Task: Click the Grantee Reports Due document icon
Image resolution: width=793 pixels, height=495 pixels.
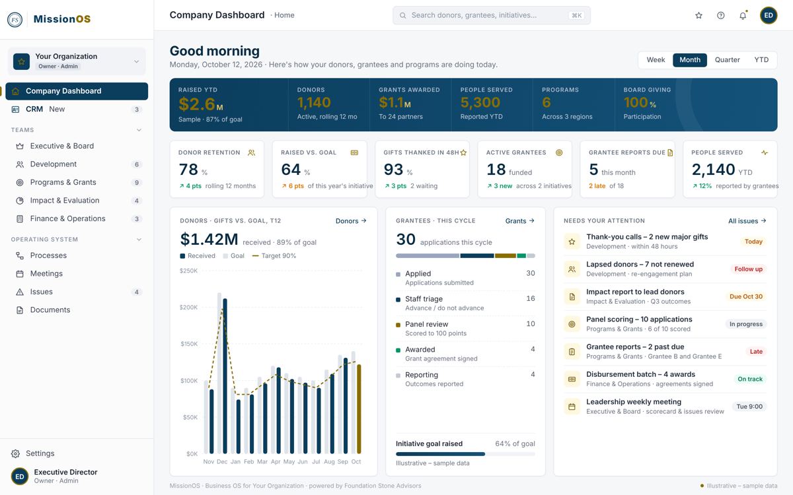Action: pyautogui.click(x=670, y=152)
